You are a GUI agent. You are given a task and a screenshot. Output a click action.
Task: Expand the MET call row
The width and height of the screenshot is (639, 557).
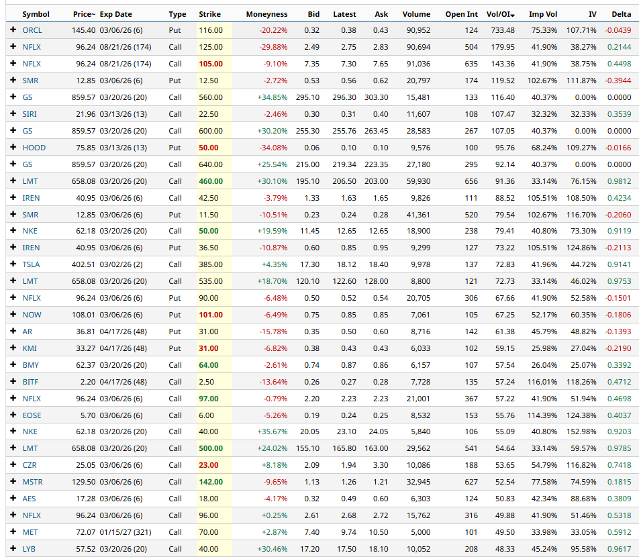tap(13, 532)
